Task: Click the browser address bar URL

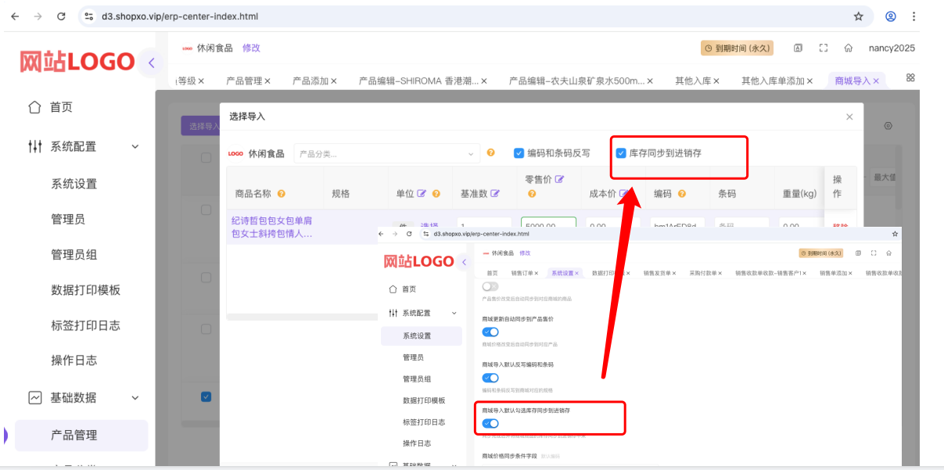Action: pyautogui.click(x=180, y=16)
